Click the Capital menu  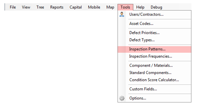click(x=76, y=7)
